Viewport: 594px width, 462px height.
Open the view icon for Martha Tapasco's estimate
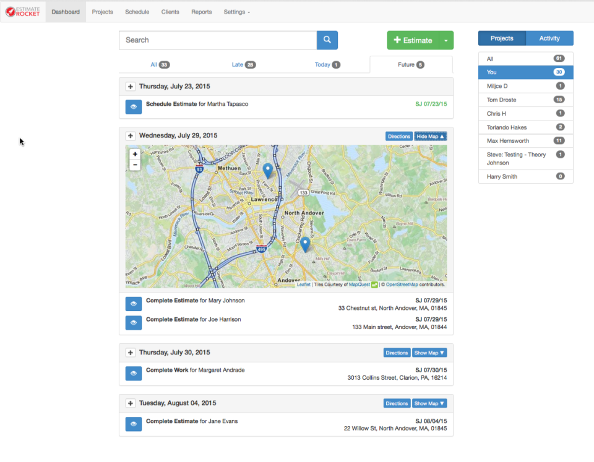[x=133, y=106]
